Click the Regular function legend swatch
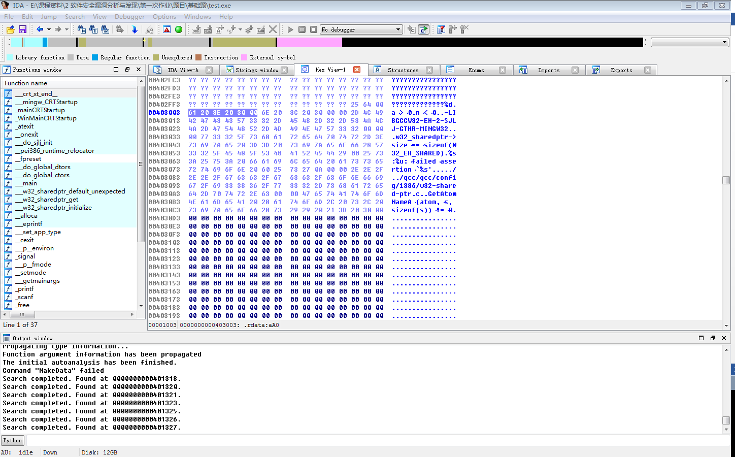 coord(95,57)
